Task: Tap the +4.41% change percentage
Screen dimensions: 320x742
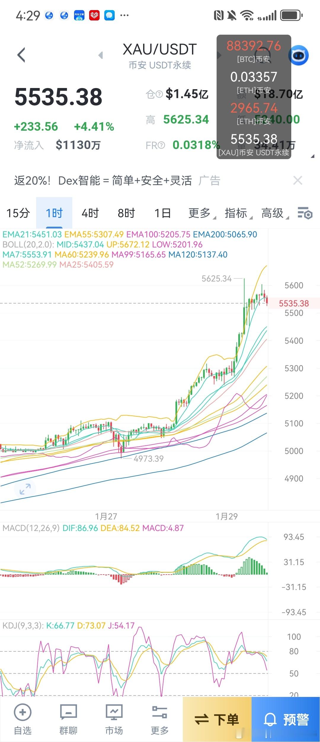Action: click(94, 127)
